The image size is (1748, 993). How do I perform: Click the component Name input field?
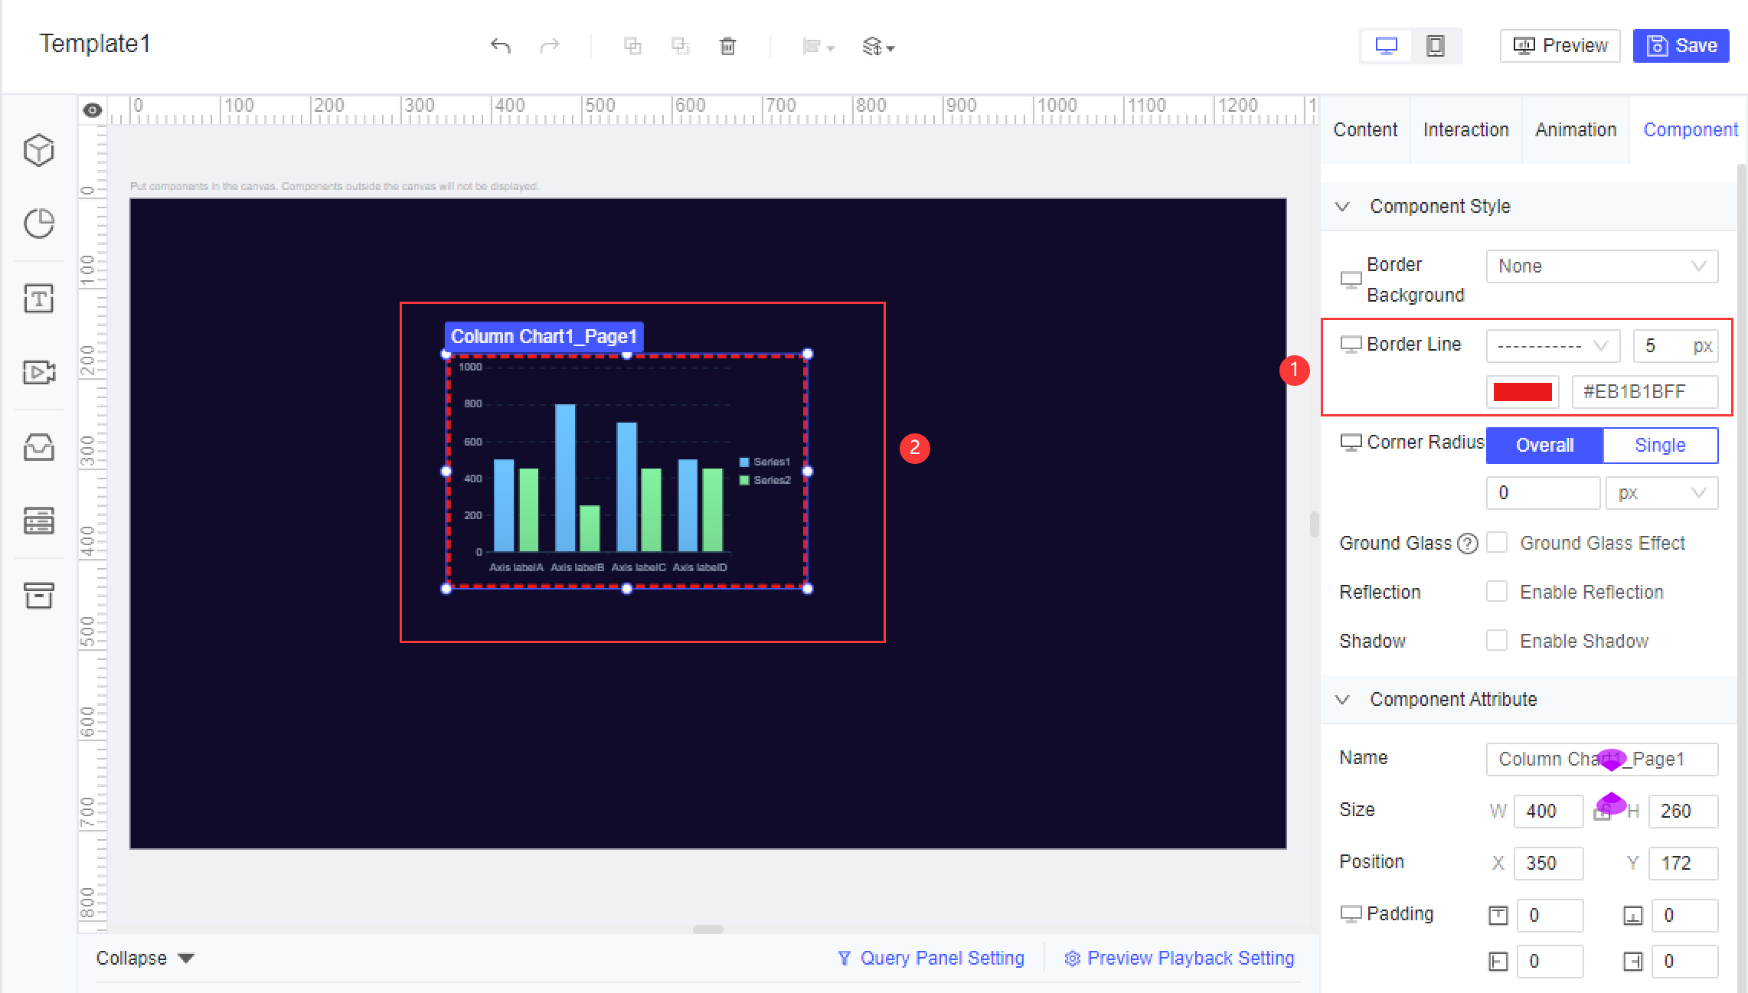click(x=1602, y=759)
